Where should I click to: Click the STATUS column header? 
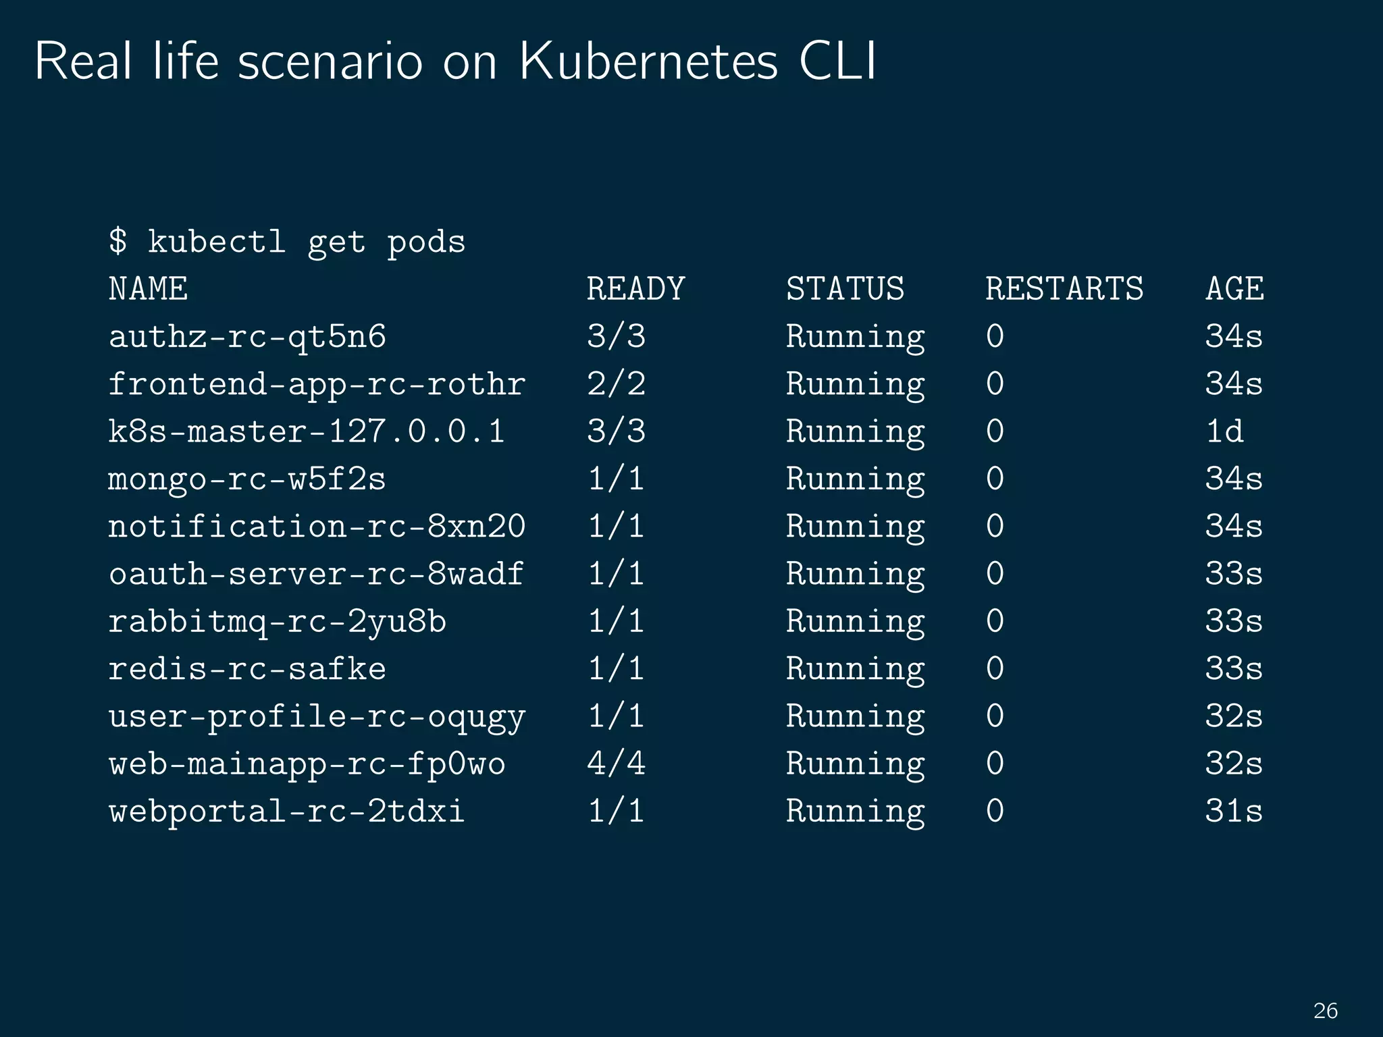point(845,290)
